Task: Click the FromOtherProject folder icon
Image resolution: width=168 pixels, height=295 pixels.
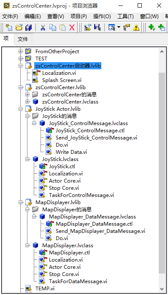Action: pyautogui.click(x=28, y=52)
